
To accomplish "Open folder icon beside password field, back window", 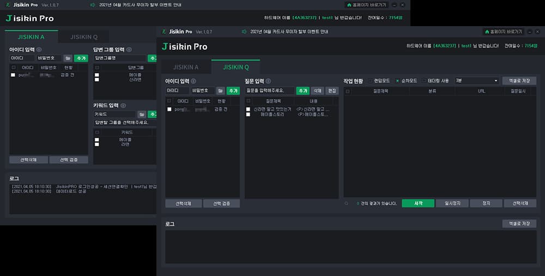I will (x=68, y=58).
